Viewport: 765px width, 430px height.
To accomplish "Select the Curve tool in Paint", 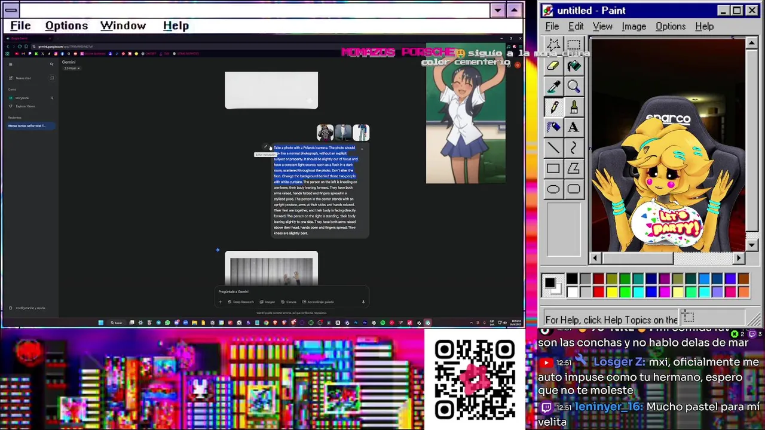I will tap(574, 148).
